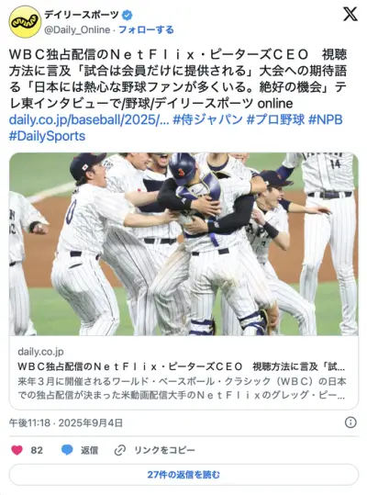367x495 pixels.
Task: Like the post with heart icon
Action: [17, 450]
